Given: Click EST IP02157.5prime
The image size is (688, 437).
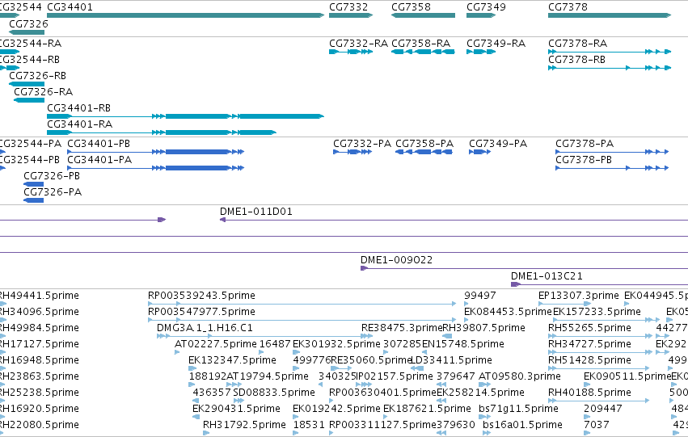Looking at the screenshot, I should tap(395, 376).
